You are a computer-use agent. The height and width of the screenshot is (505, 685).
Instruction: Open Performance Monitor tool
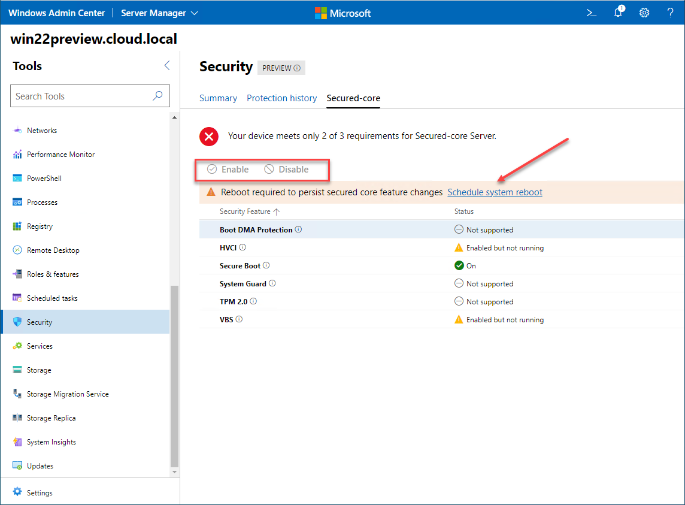pos(86,155)
